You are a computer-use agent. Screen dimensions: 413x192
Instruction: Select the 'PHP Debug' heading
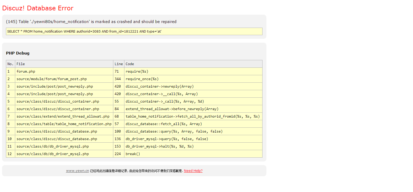click(x=18, y=53)
